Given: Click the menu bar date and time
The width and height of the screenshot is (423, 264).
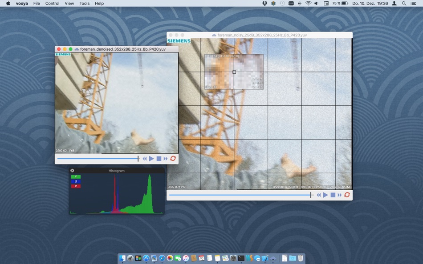Looking at the screenshot, I should (370, 4).
